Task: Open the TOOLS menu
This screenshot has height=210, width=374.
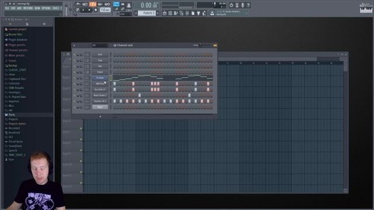Action: [56, 8]
